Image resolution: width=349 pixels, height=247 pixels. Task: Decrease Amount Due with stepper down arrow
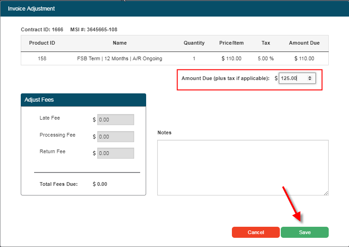pyautogui.click(x=310, y=80)
